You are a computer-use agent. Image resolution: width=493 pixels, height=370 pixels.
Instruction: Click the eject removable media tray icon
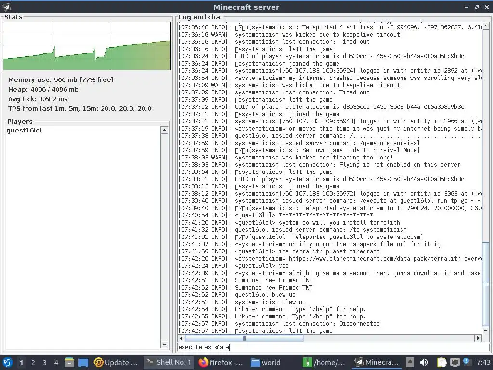410,363
